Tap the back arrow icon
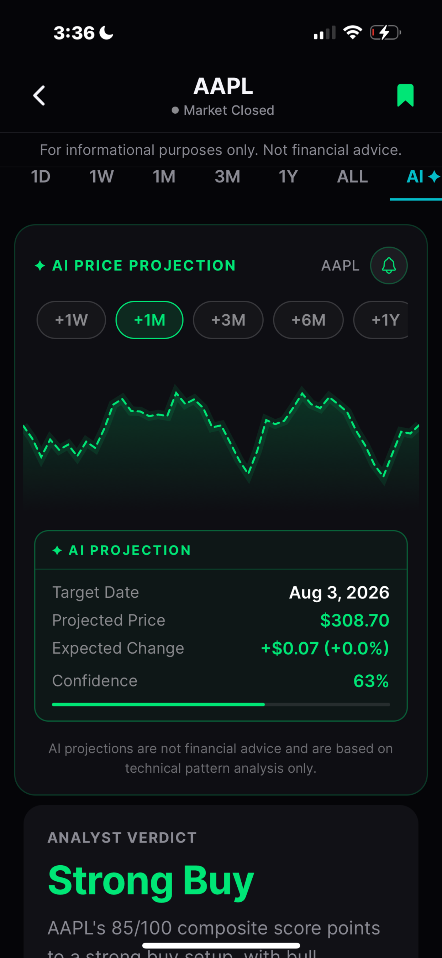The image size is (442, 958). pos(39,96)
